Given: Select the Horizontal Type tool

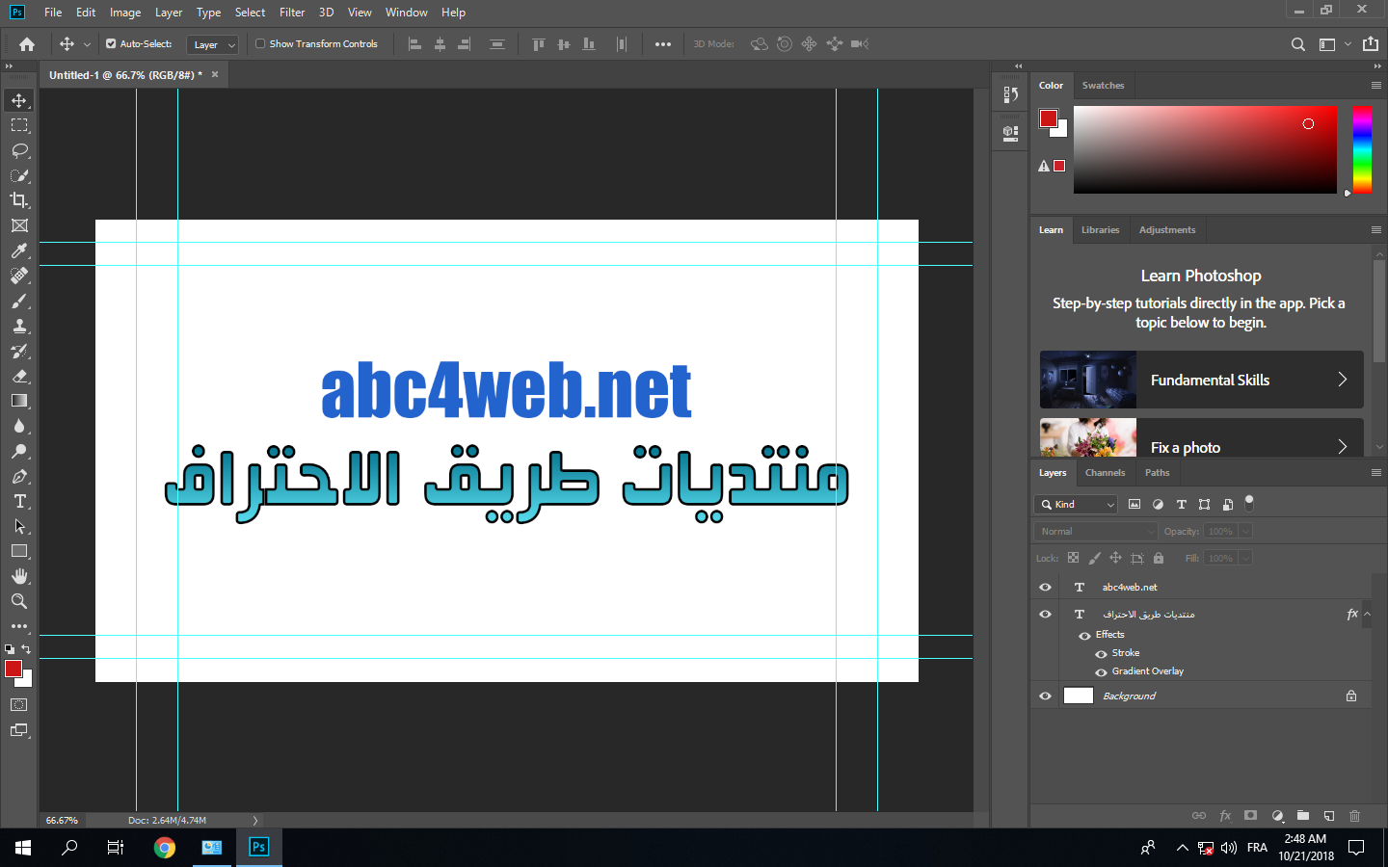Looking at the screenshot, I should [19, 502].
